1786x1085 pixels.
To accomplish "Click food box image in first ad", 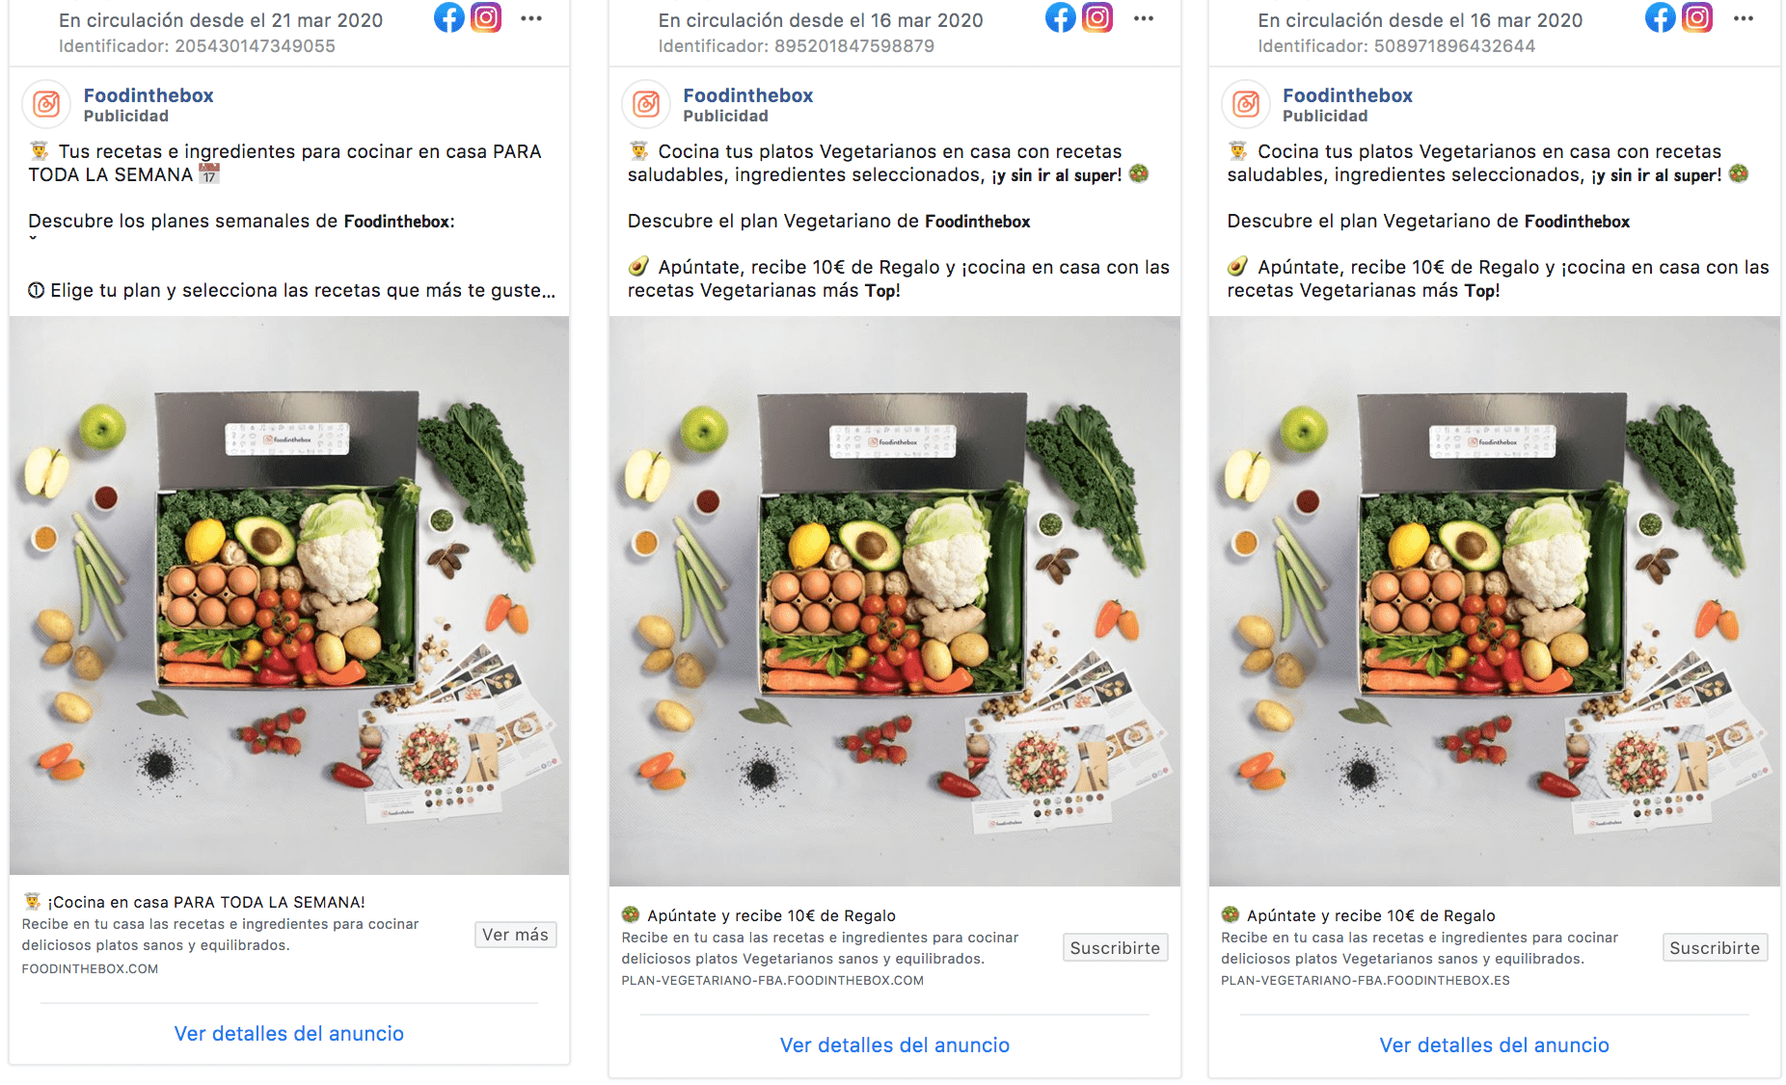I will [289, 595].
